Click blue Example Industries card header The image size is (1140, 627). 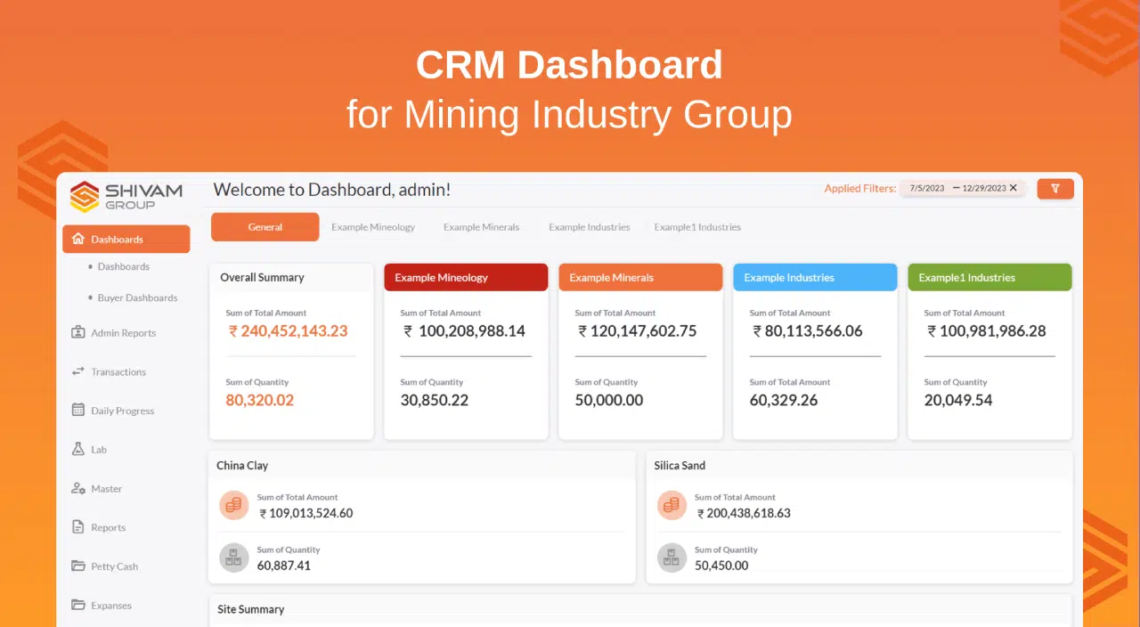tap(815, 277)
